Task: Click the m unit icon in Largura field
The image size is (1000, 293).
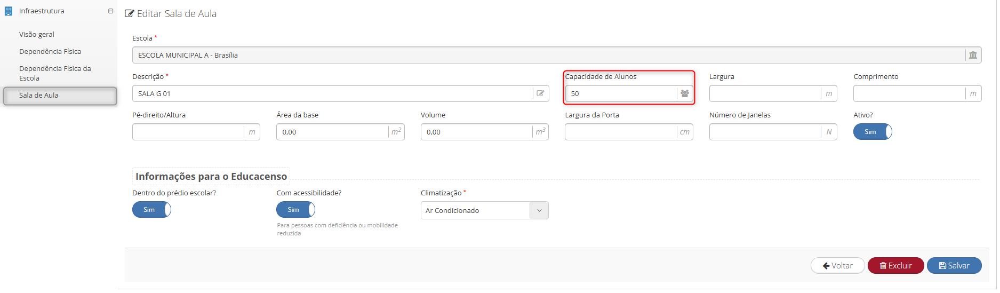Action: click(x=829, y=93)
